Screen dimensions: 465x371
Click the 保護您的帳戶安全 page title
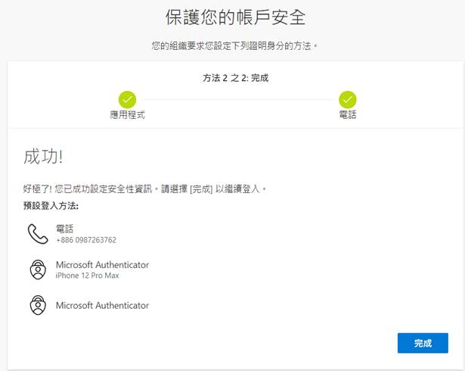[x=235, y=17]
